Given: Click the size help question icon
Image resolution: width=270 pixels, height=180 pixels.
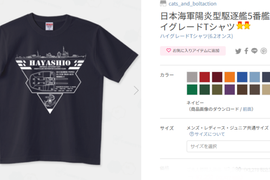Looking at the screenshot, I should (192, 134).
